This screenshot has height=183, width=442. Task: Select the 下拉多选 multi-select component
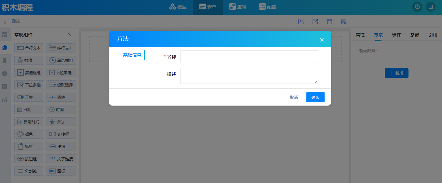point(29,85)
